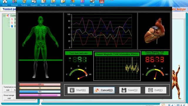The height and width of the screenshot is (106, 188).
Task: Click Add under Tested person manage
Action: point(8,90)
